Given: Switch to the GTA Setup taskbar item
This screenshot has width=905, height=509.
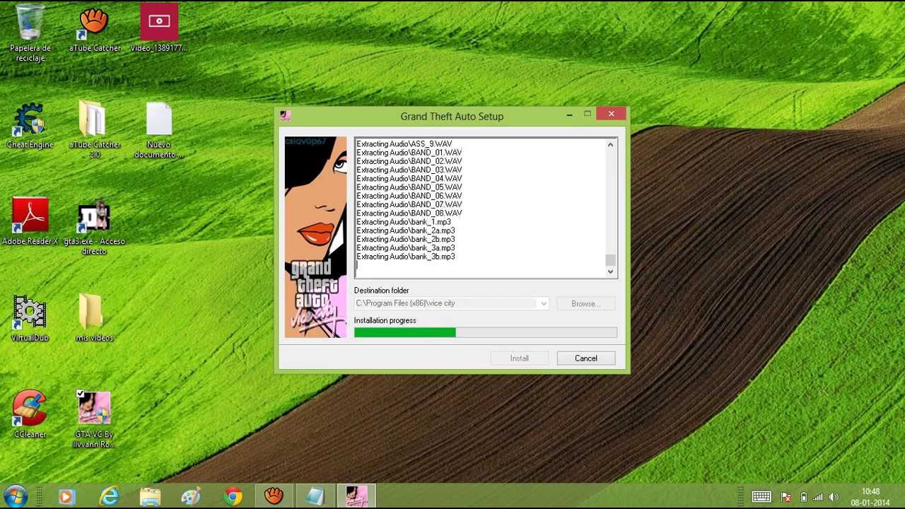Looking at the screenshot, I should 356,496.
